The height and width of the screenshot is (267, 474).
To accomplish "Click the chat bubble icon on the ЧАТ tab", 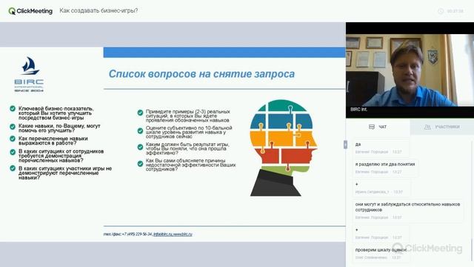I will point(372,127).
